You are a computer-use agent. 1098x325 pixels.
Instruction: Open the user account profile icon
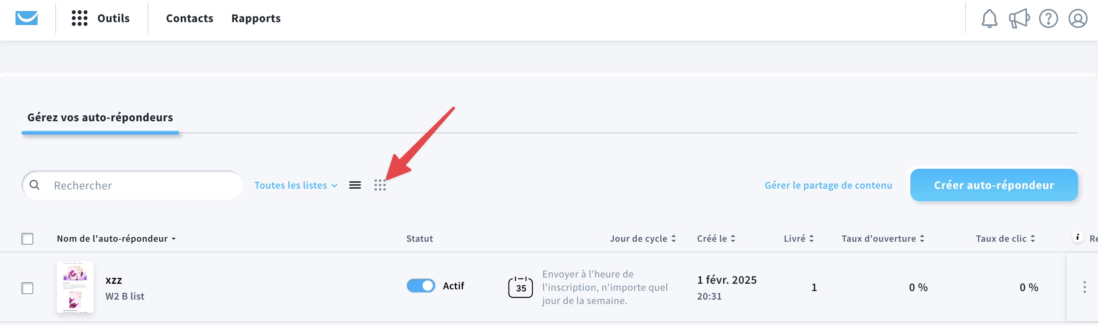click(1078, 19)
